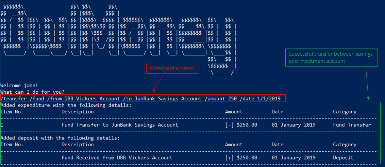
Task: Click the red "Command entered" annotation label
Action: (x=171, y=68)
